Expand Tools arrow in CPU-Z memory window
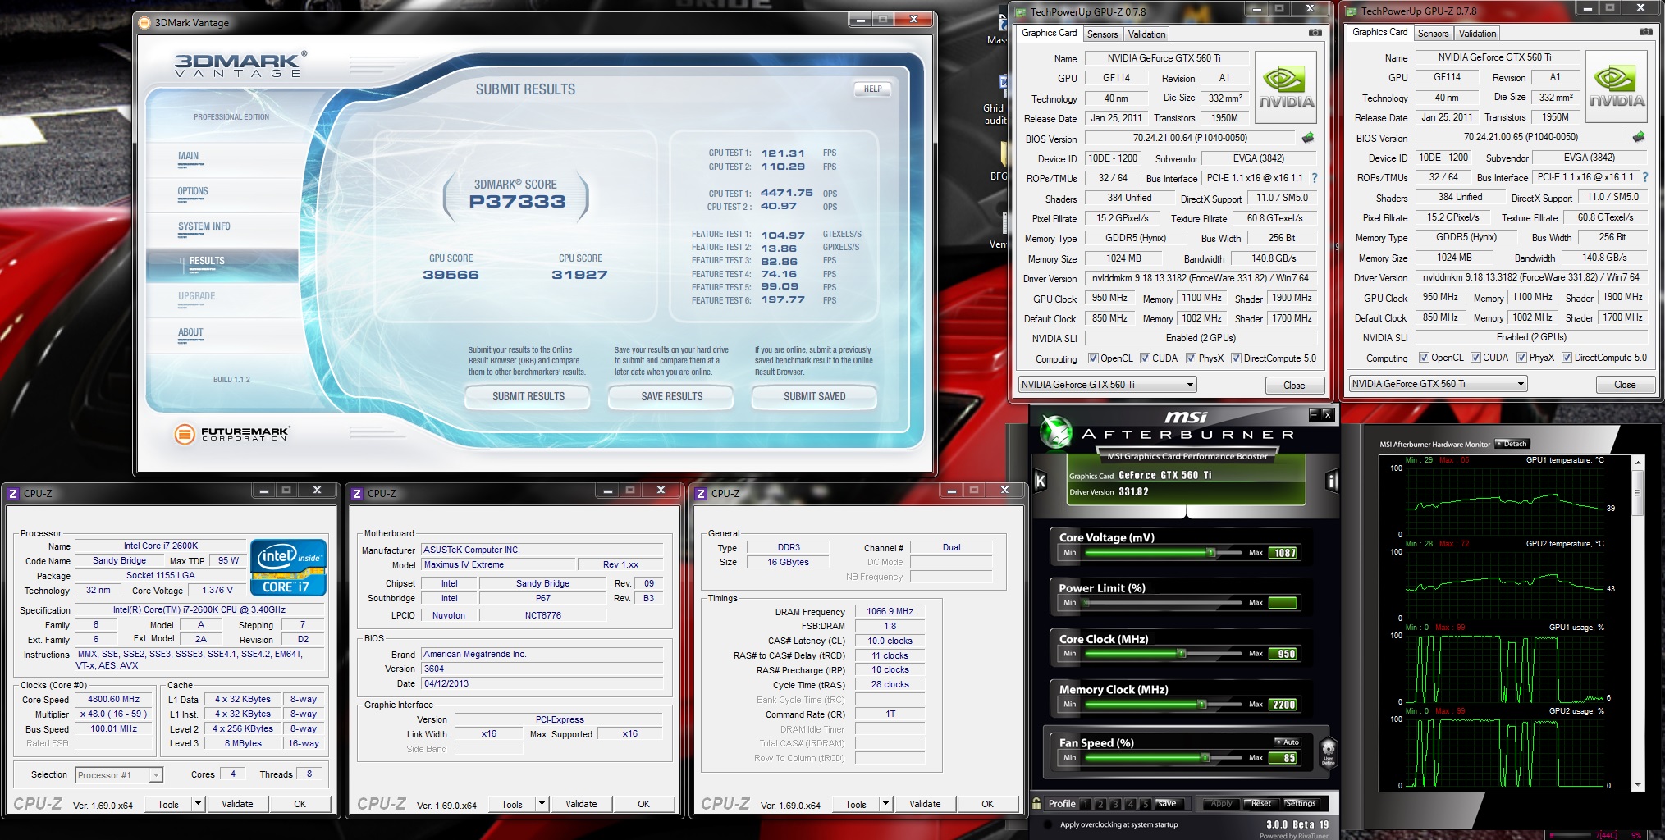Viewport: 1665px width, 840px height. [x=885, y=804]
